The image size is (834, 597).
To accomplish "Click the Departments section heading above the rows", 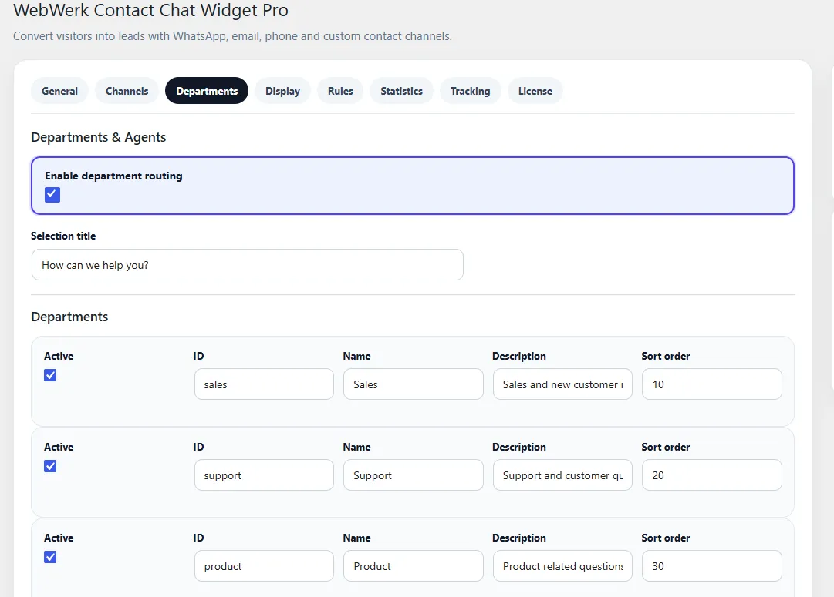I will 69,317.
